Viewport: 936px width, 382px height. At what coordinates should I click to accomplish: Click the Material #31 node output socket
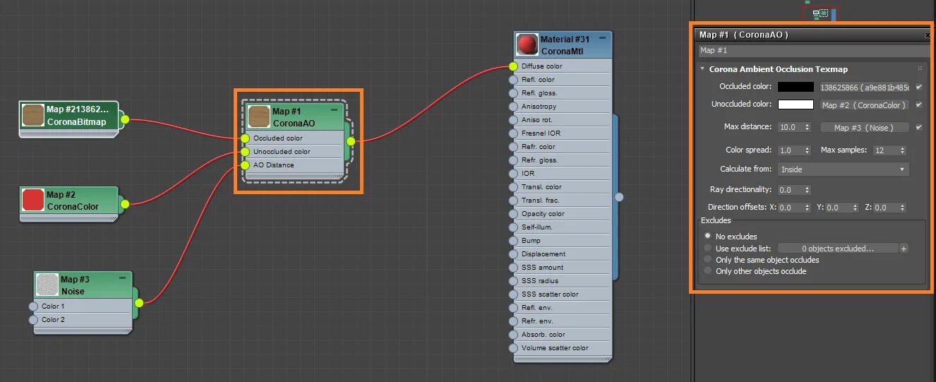[x=619, y=197]
